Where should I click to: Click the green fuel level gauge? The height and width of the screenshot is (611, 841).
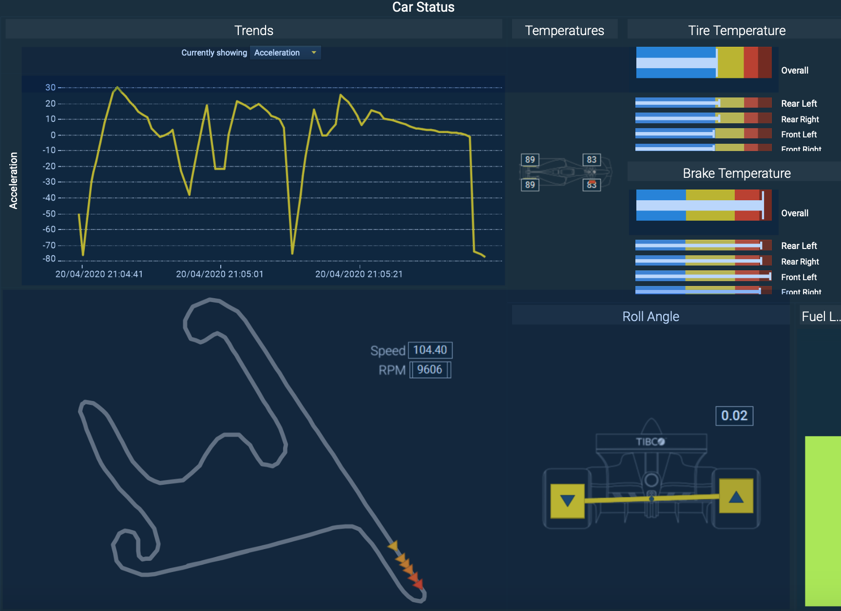point(823,521)
